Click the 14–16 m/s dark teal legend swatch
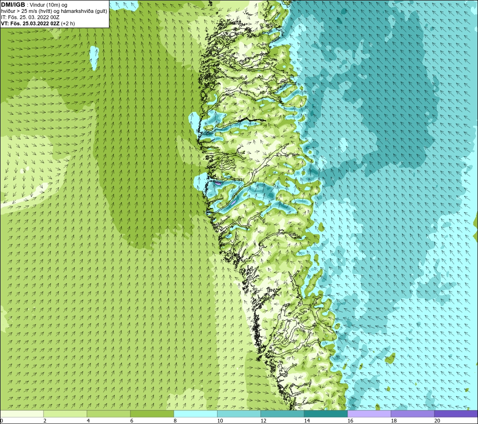Image resolution: width=478 pixels, height=424 pixels. click(326, 413)
